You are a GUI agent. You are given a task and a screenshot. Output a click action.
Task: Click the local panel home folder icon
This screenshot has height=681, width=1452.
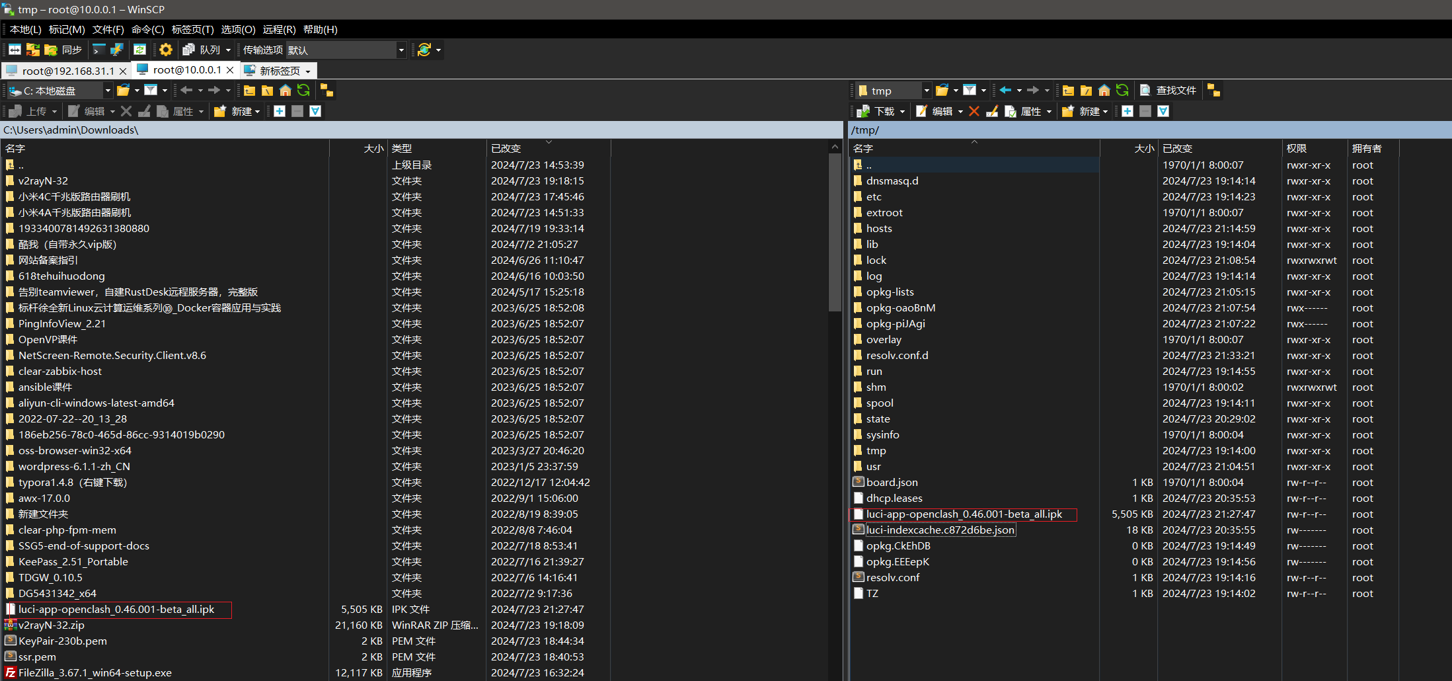tap(286, 91)
